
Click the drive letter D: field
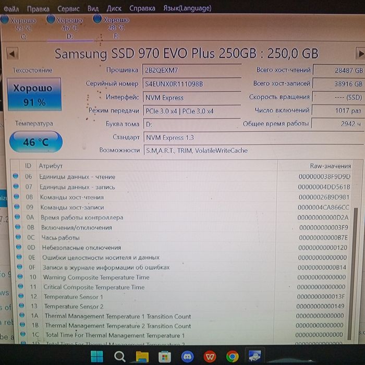(192, 124)
